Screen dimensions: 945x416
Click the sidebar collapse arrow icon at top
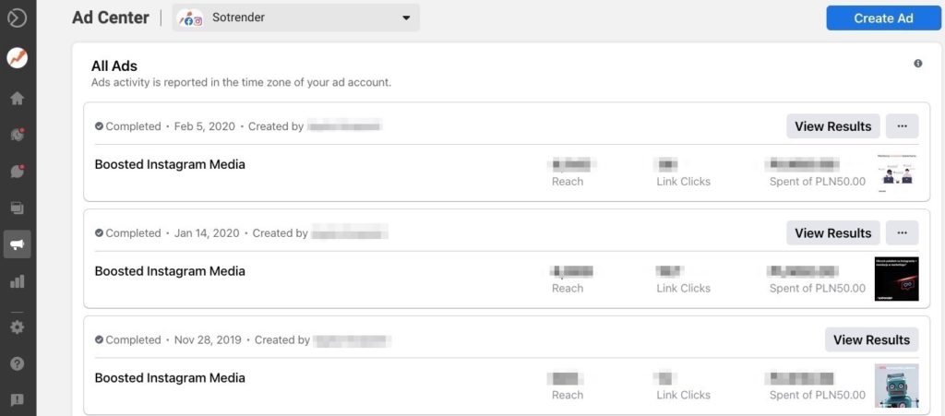tap(17, 18)
